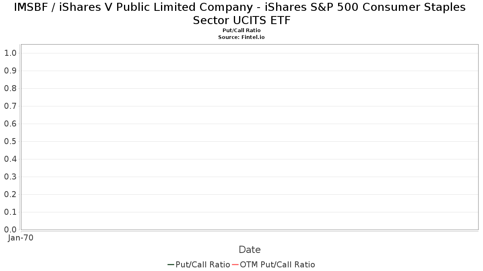The height and width of the screenshot is (271, 483).
Task: Click the red OTM Put/Call Ratio line swatch
Action: pyautogui.click(x=235, y=265)
